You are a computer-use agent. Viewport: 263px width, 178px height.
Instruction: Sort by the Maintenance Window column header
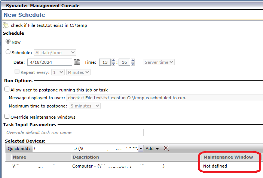pyautogui.click(x=229, y=157)
